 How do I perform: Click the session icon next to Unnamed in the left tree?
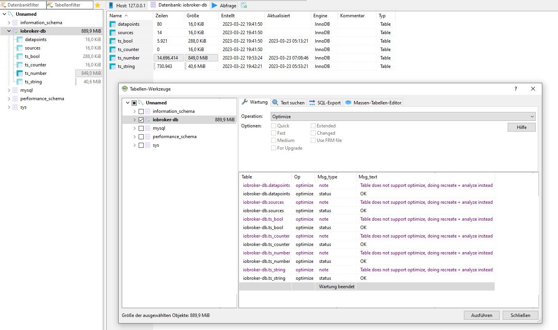11,14
